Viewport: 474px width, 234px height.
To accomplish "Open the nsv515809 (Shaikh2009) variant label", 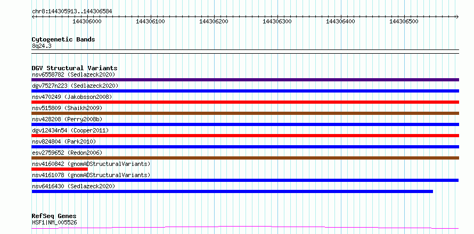I will pyautogui.click(x=67, y=108).
